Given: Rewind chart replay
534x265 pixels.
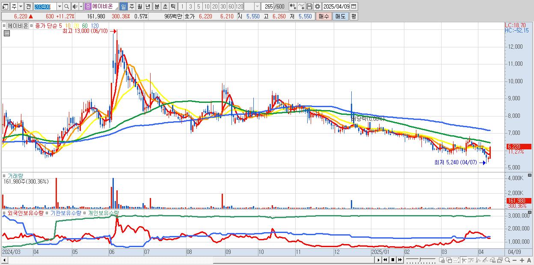Looking at the screenshot, I should click(x=385, y=260).
